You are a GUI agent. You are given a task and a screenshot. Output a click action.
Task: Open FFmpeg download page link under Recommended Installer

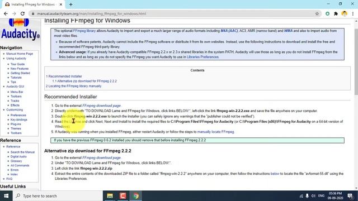coord(101,106)
